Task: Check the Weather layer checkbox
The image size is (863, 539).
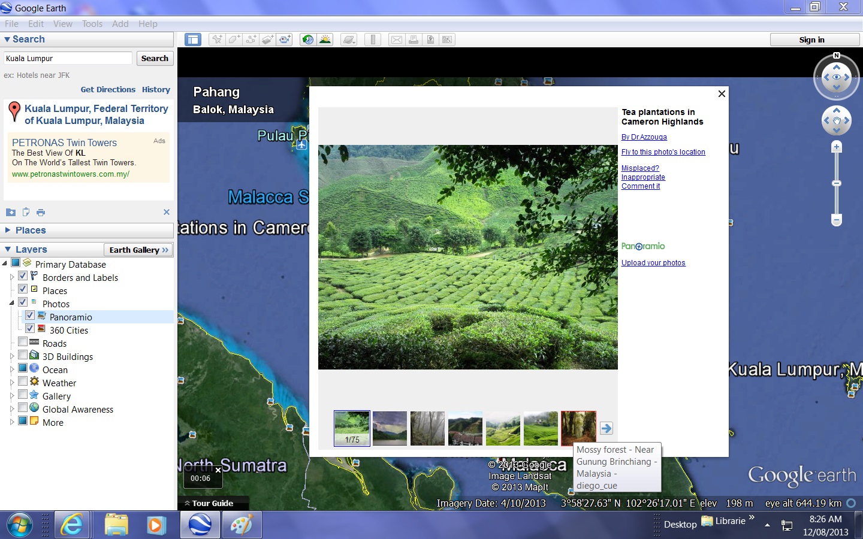Action: click(x=23, y=381)
